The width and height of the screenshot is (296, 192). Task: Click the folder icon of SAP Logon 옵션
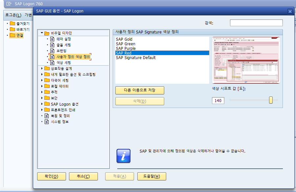tap(47, 104)
